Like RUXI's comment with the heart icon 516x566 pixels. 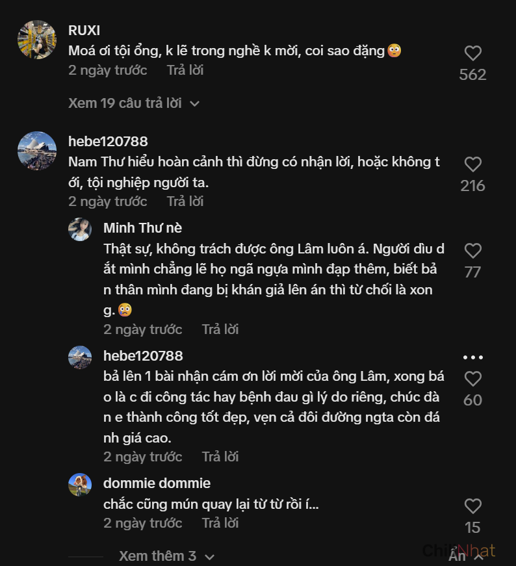[x=472, y=53]
